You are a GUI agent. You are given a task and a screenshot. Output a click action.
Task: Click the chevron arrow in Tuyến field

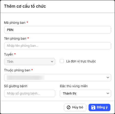52,62
